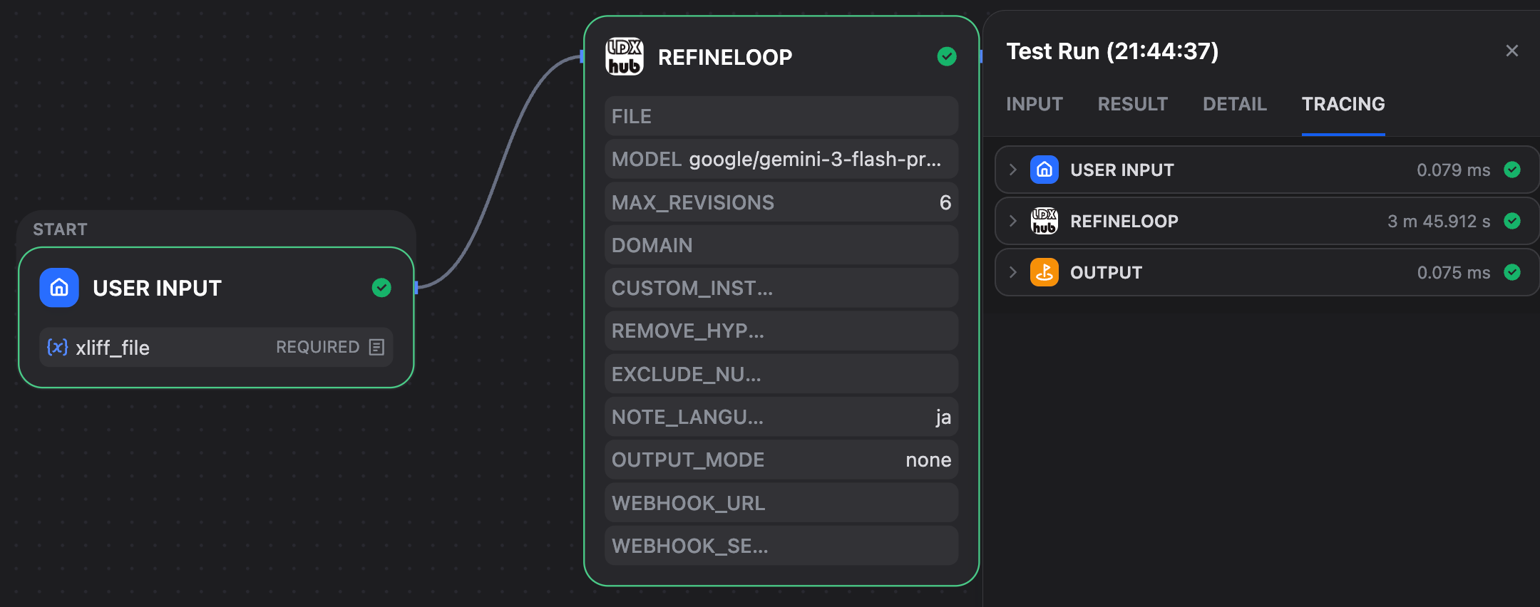
Task: Click the blue home icon on User Input node
Action: click(59, 288)
